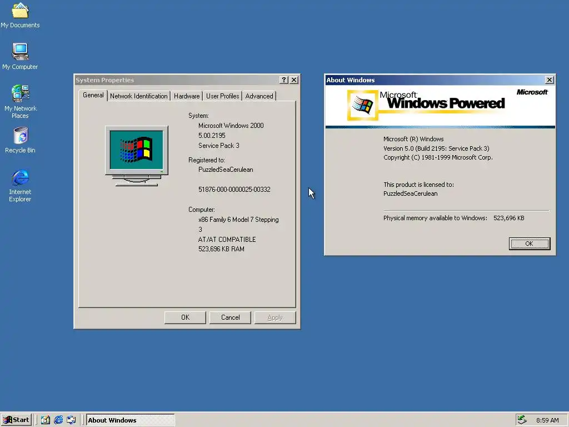
Task: Click the About Windows taskbar button
Action: [x=130, y=420]
